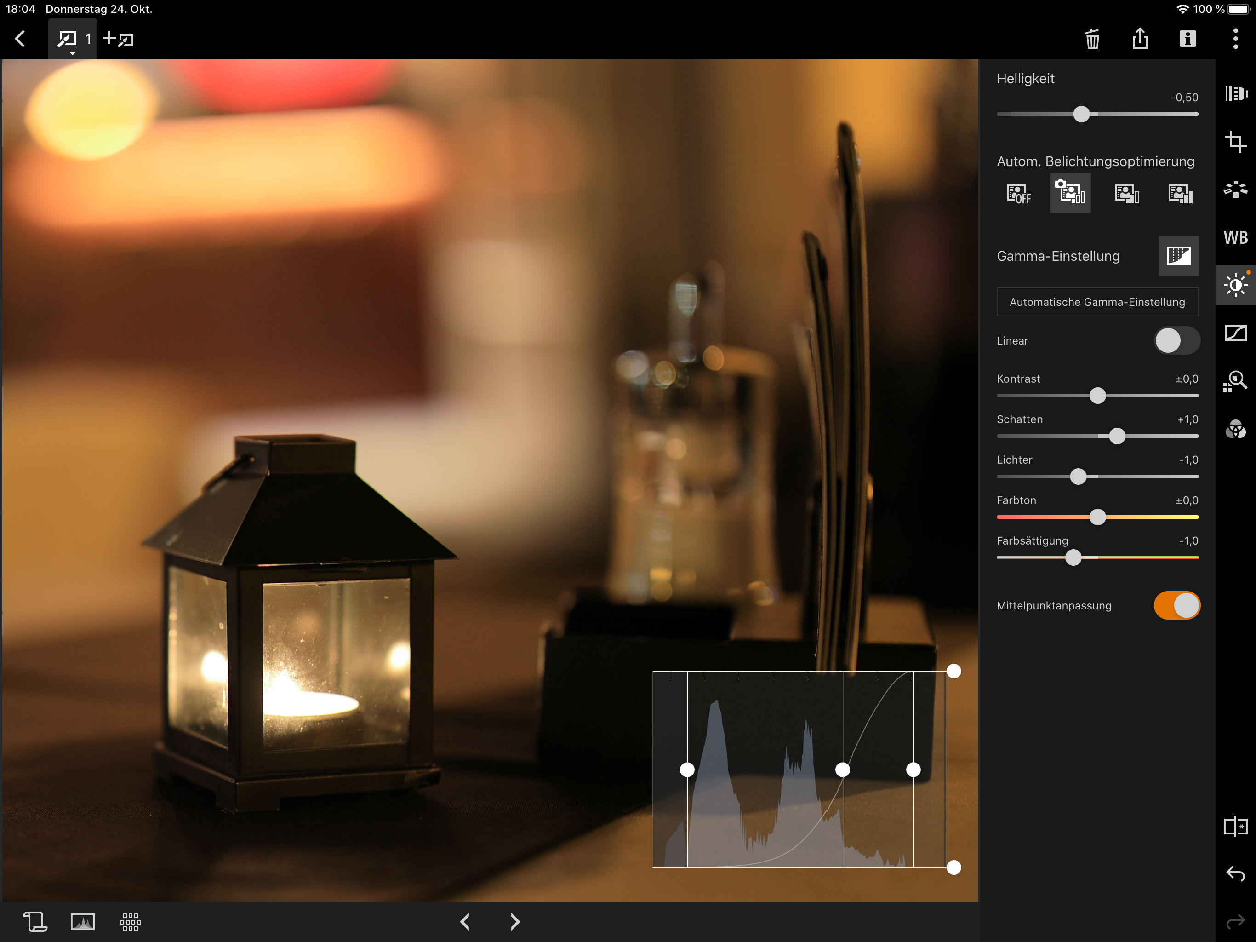
Task: Toggle histogram display icon at bottom
Action: pos(82,922)
